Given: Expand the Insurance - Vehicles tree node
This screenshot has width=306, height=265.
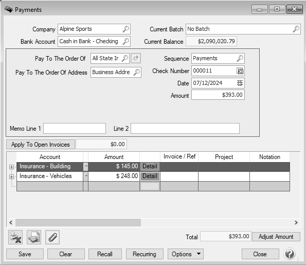Looking at the screenshot, I should click(11, 176).
